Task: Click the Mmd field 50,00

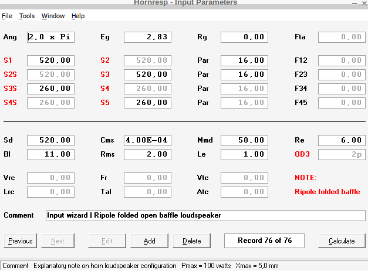Action: tap(244, 140)
